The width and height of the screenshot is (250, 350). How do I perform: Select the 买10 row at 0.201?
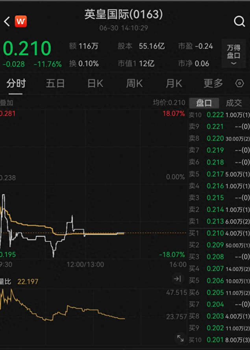219,340
